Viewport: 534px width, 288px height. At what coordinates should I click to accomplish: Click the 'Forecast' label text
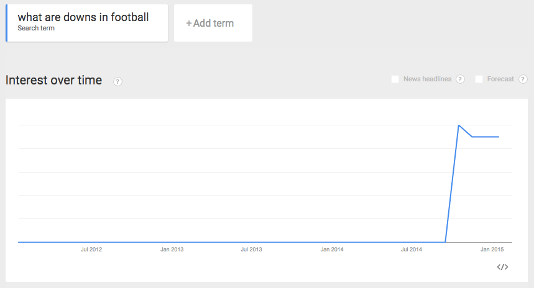coord(500,79)
